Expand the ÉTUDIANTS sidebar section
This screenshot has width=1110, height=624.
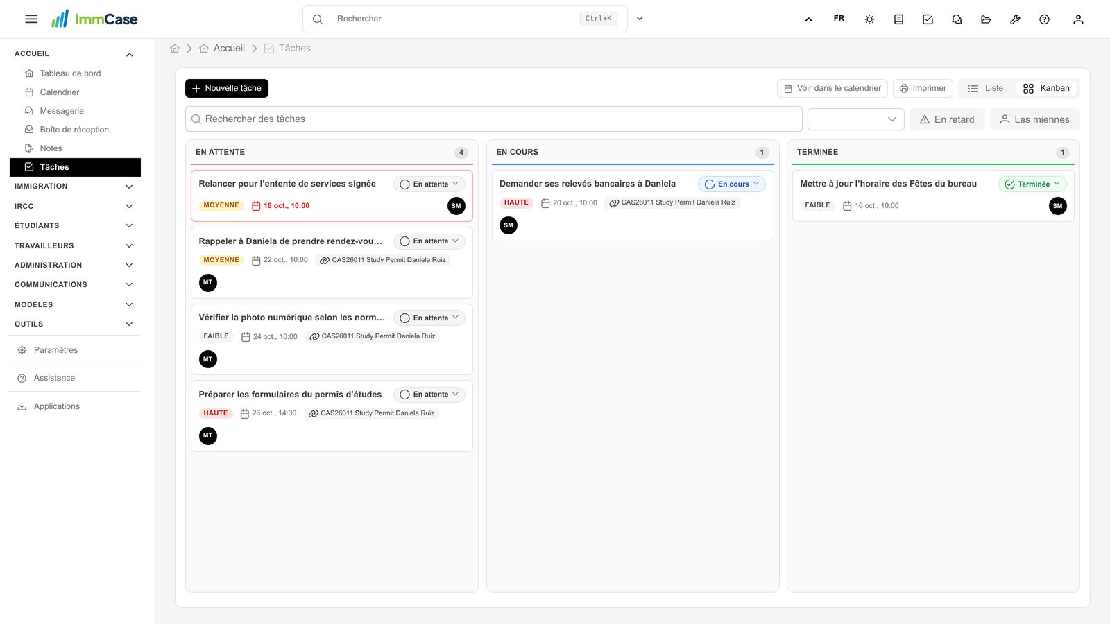[x=75, y=226]
